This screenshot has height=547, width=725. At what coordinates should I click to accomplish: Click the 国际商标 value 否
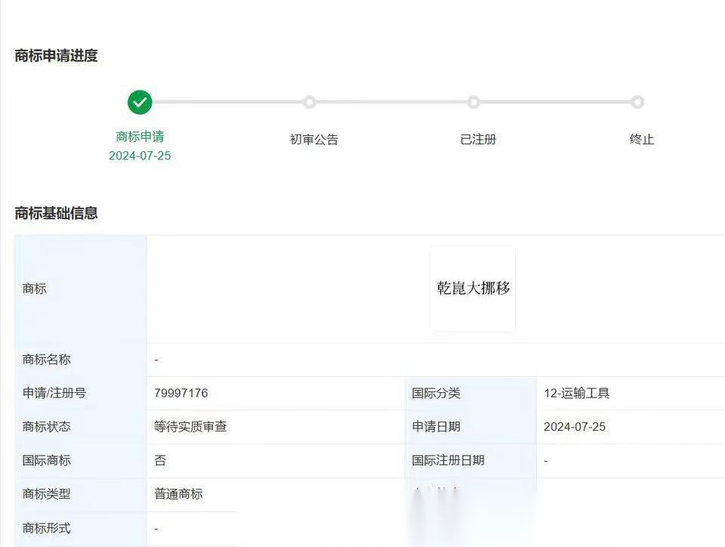tap(157, 460)
